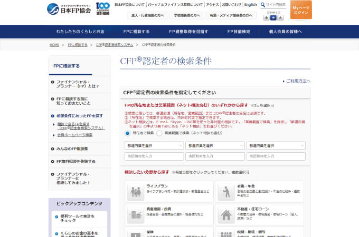Screen dimensions: 359x237
Task: Click the site search magnifier icon
Action: (x=262, y=5)
